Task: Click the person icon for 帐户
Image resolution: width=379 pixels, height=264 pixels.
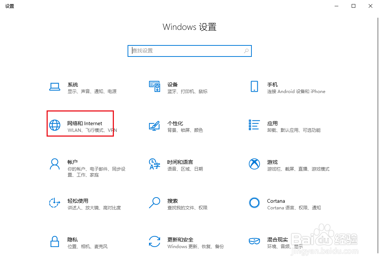Action: (55, 164)
